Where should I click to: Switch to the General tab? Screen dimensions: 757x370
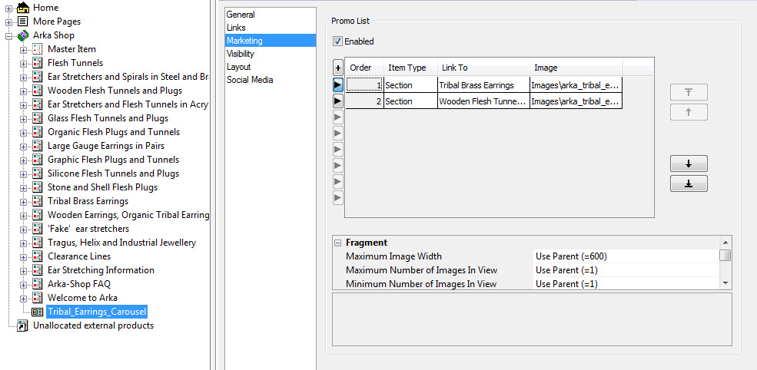tap(241, 15)
